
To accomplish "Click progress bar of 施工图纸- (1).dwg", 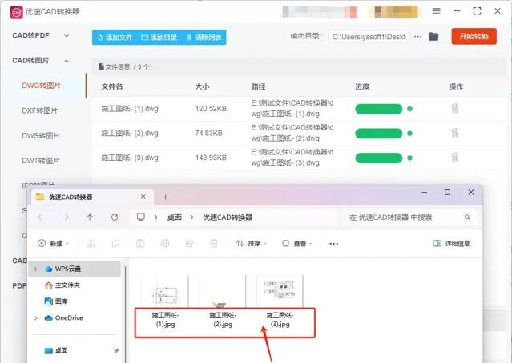I will coord(379,109).
